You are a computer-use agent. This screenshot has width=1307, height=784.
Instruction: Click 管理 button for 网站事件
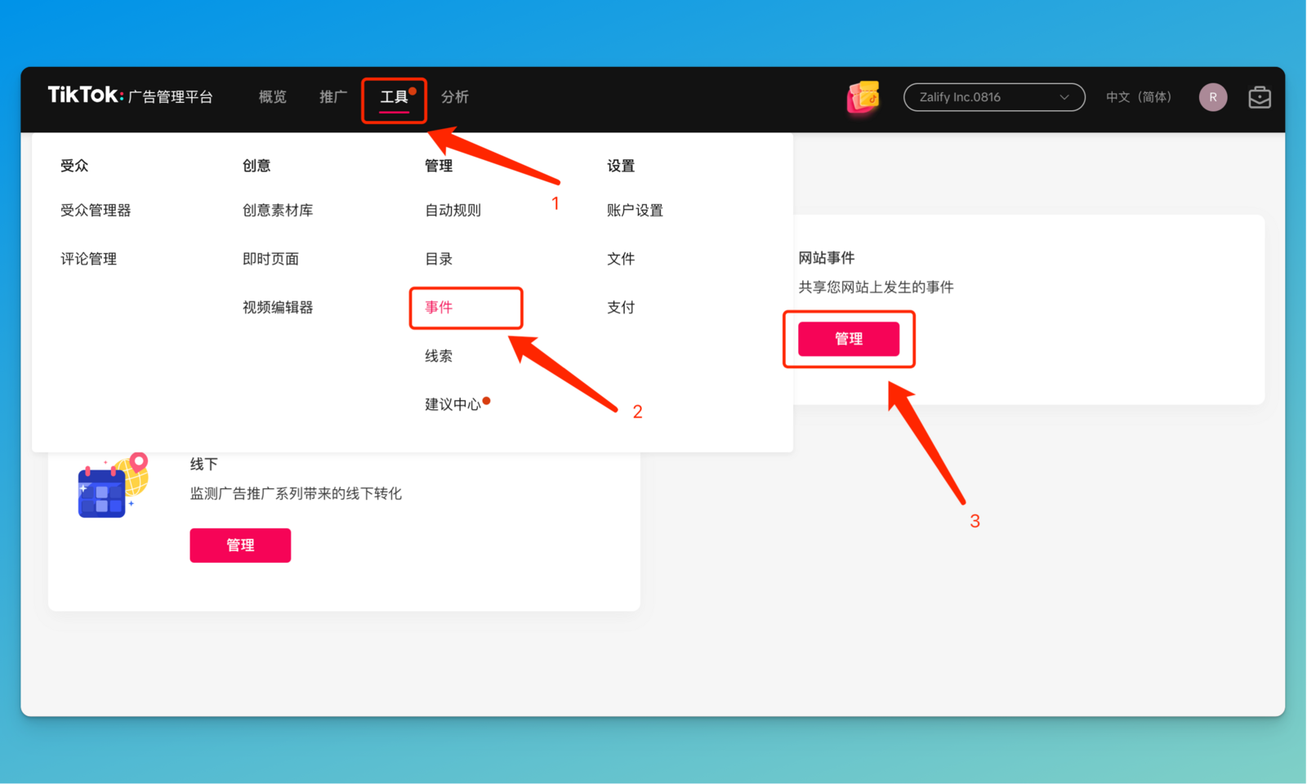pyautogui.click(x=848, y=339)
